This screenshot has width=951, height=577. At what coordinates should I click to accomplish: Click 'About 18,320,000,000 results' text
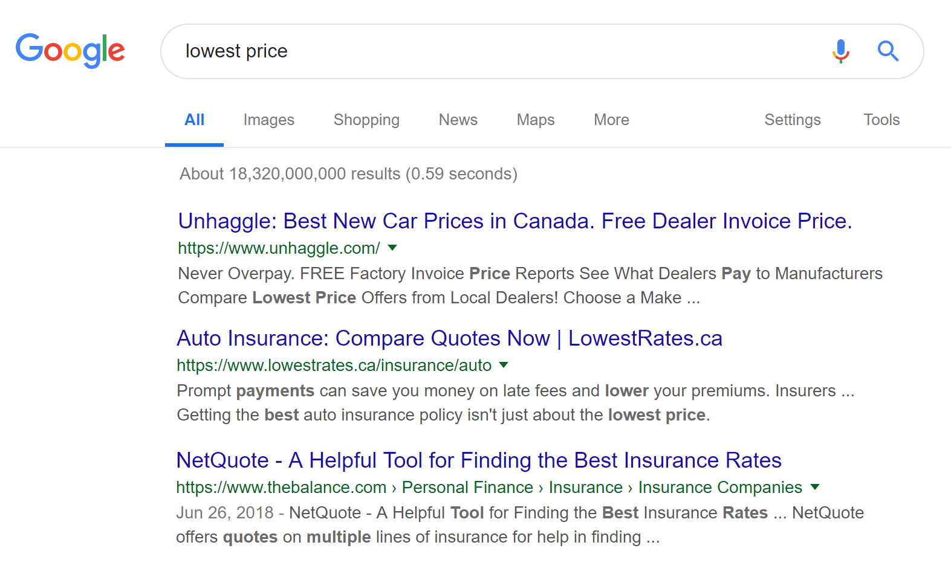[348, 174]
